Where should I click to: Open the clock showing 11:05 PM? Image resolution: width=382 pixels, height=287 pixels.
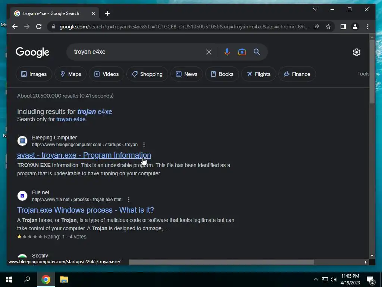pyautogui.click(x=350, y=280)
